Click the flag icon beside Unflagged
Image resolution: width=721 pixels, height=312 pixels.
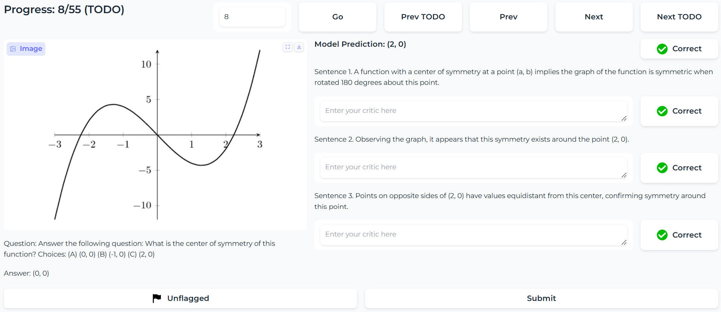point(157,298)
